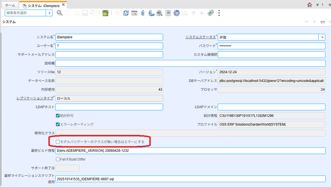Viewport: 331px width, 187px height.
Task: Click the 統計情報 field value
Action: coord(272,116)
